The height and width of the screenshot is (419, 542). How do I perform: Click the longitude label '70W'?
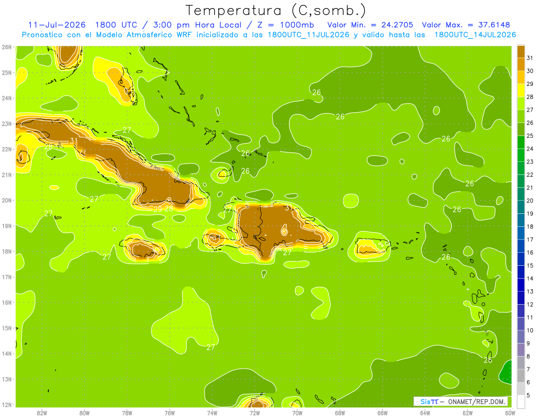point(297,413)
